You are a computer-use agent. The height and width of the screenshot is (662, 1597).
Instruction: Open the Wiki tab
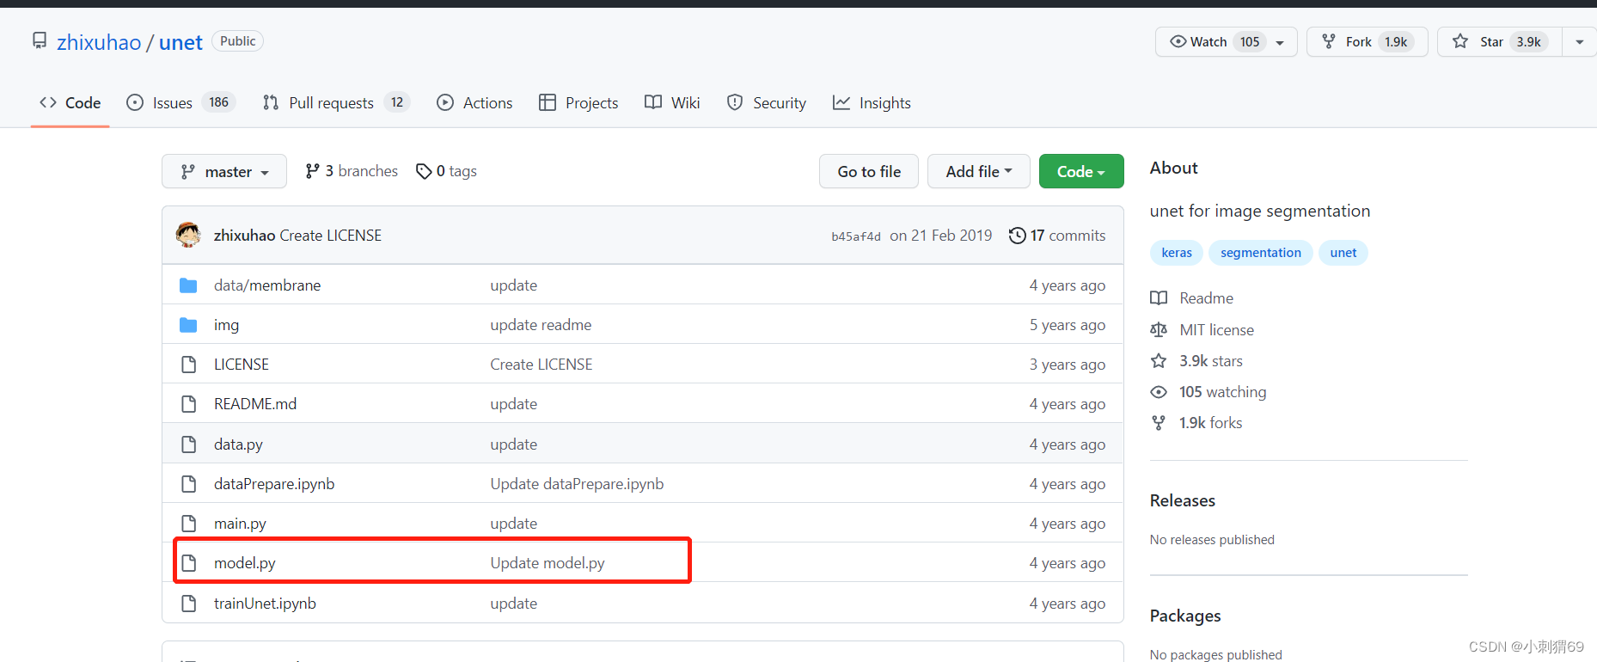(x=672, y=103)
